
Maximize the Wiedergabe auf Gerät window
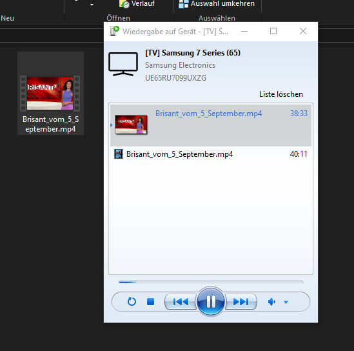pyautogui.click(x=273, y=31)
